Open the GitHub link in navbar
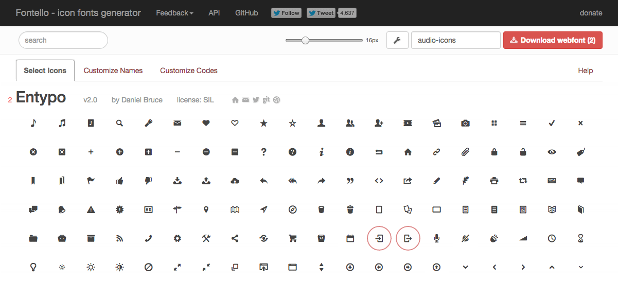Screen dimensions: 618x282 coord(246,13)
